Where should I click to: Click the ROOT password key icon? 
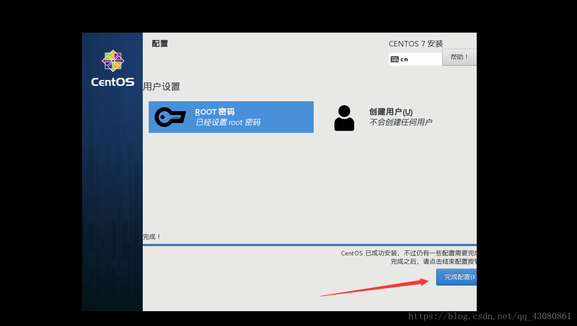[170, 117]
